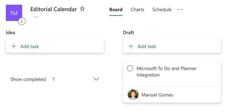
Task: Switch to the Charts tab
Action: [137, 10]
